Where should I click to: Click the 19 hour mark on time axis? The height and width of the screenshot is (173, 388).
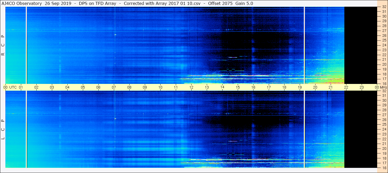click(x=300, y=88)
